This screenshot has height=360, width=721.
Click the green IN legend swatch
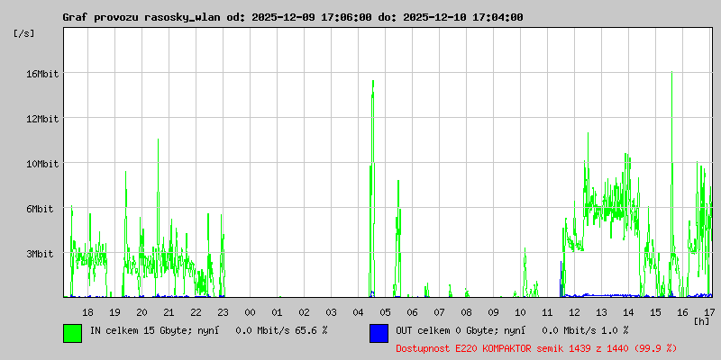[73, 333]
